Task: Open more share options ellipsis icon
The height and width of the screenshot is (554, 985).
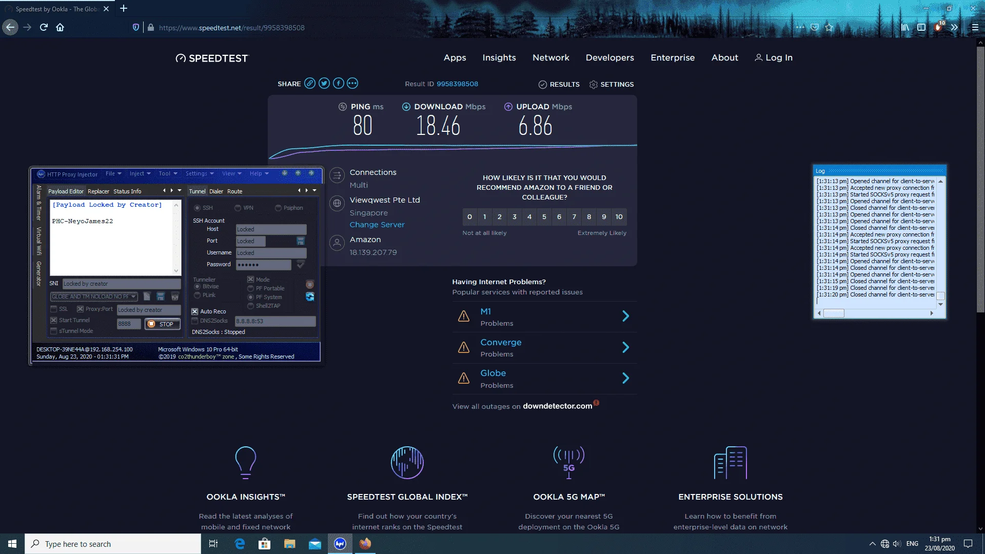Action: (352, 84)
